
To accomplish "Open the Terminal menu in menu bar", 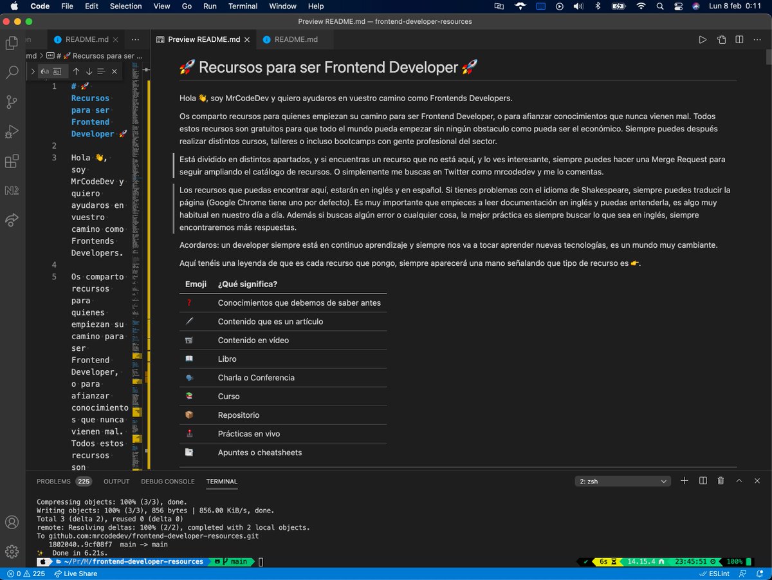I will click(x=244, y=6).
